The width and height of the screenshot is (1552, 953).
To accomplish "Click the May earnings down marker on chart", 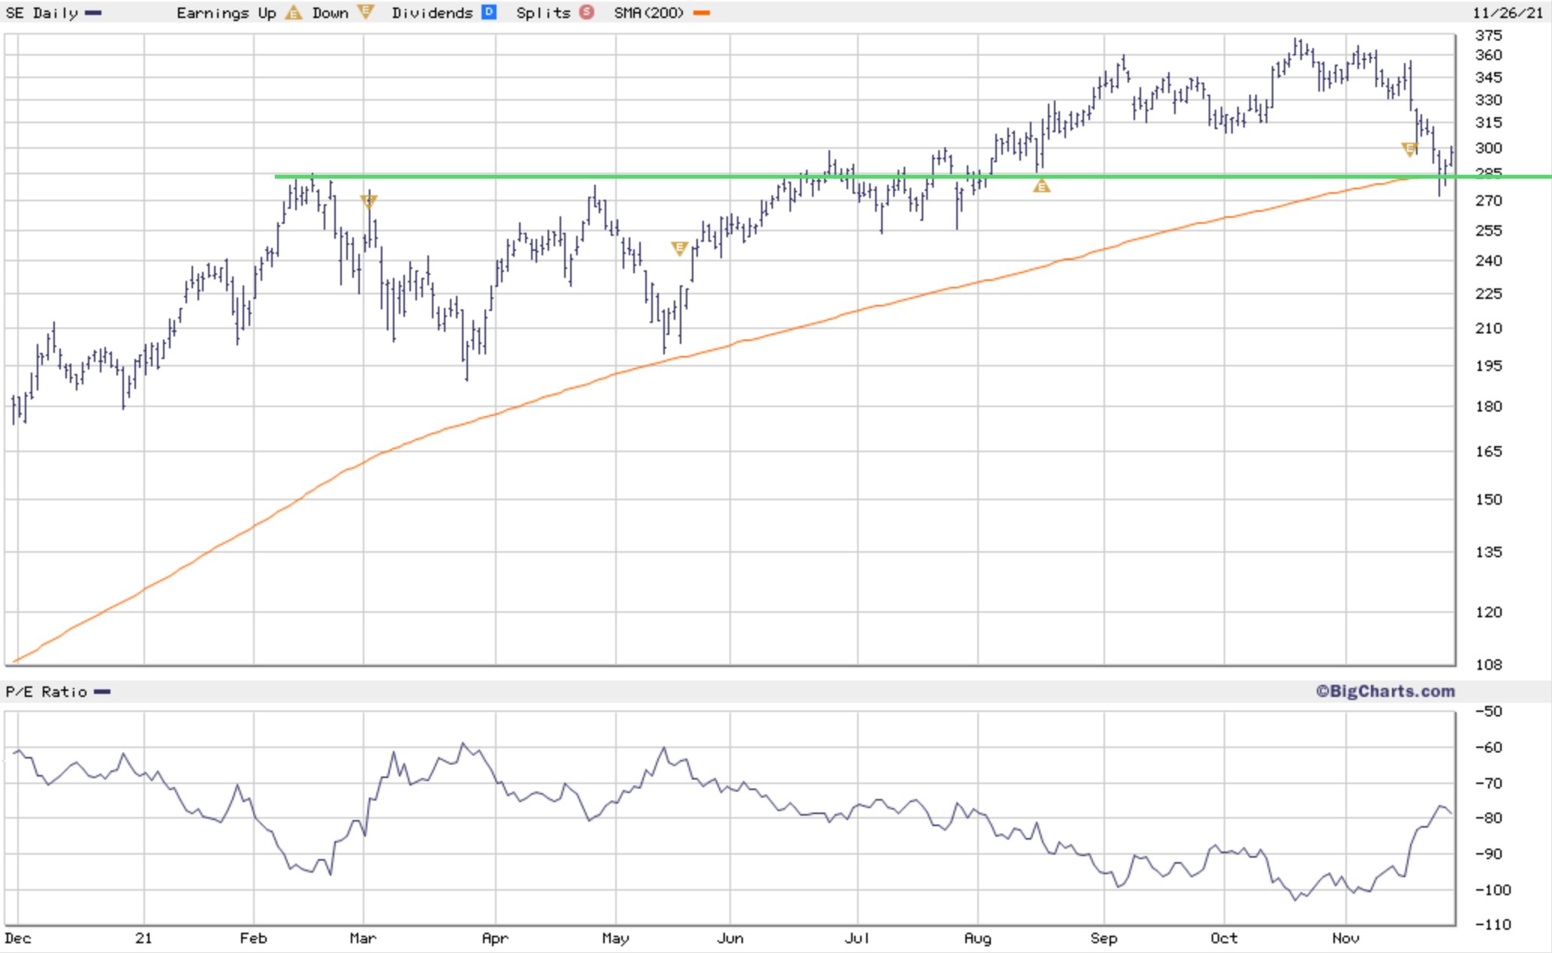I will pos(679,248).
